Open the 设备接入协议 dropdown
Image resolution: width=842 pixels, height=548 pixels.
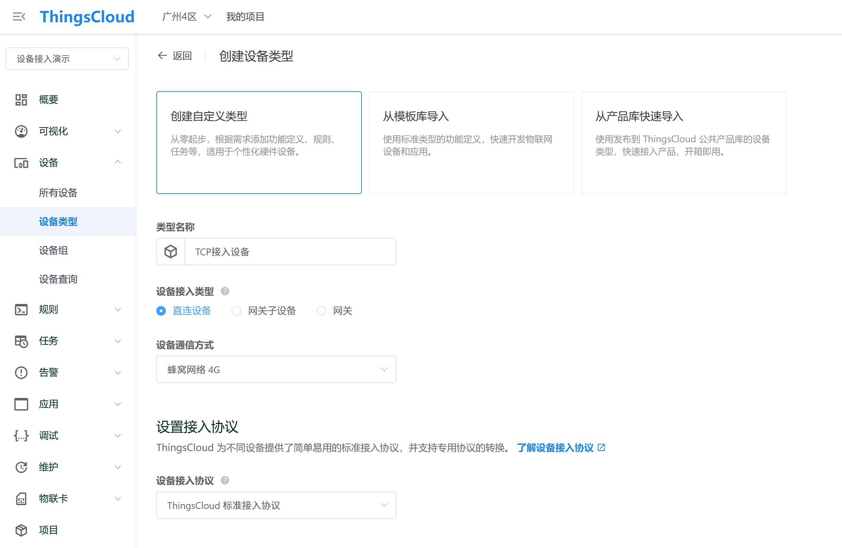coord(276,505)
